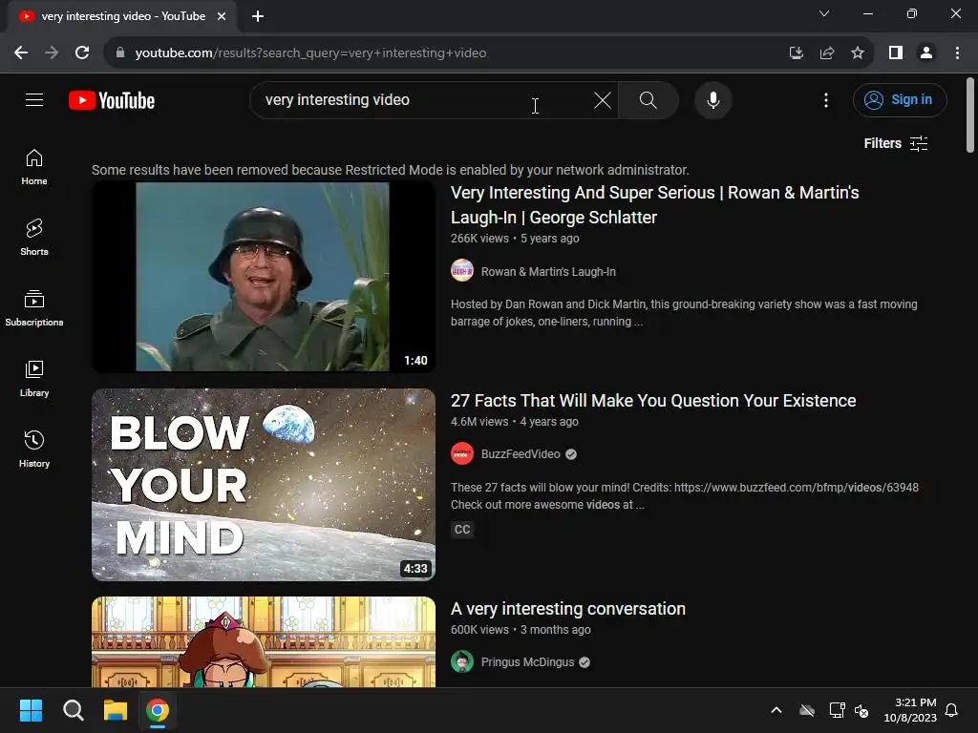Open the notifications bell in taskbar
This screenshot has height=733, width=978.
coord(952,710)
